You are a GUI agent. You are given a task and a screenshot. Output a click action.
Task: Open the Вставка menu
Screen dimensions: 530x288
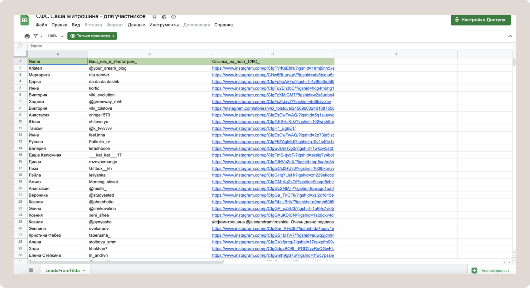point(93,25)
